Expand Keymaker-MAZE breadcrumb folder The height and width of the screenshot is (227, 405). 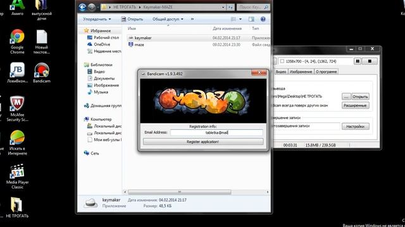158,7
